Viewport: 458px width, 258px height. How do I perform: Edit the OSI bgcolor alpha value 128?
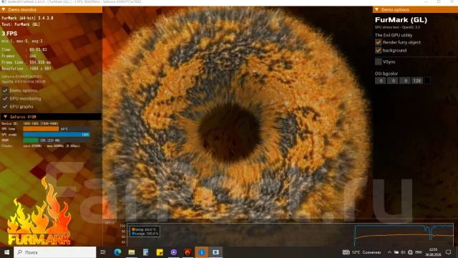pyautogui.click(x=417, y=81)
